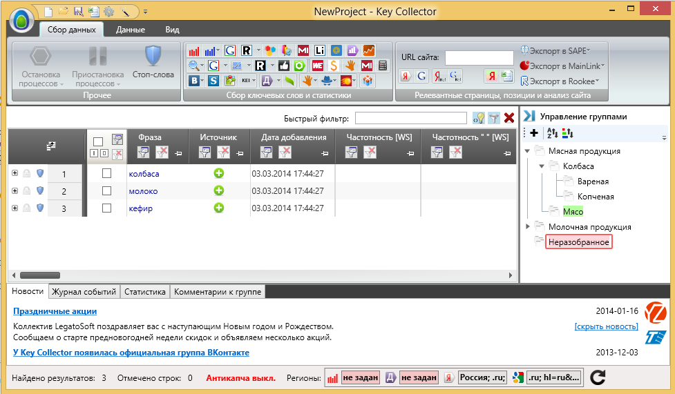Viewport: 675px width, 394px height.
Task: Switch to the Данные ribbon tab
Action: pyautogui.click(x=130, y=30)
